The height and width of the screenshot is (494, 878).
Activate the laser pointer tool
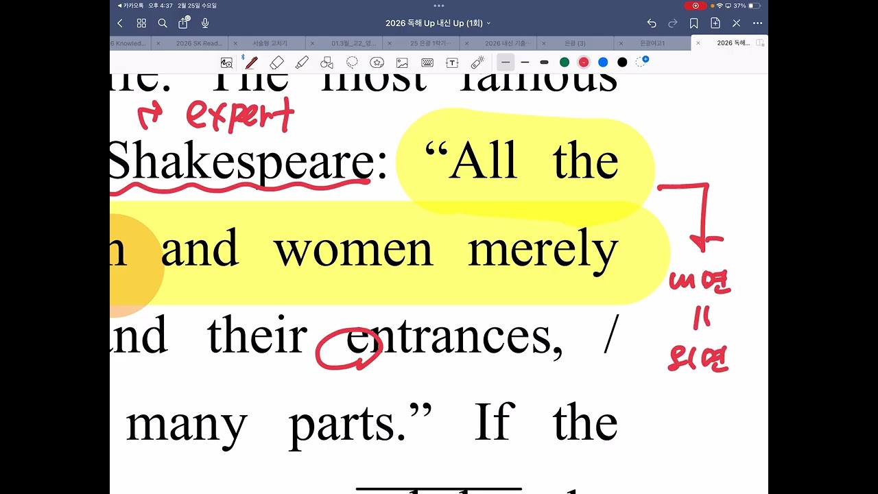coord(477,62)
